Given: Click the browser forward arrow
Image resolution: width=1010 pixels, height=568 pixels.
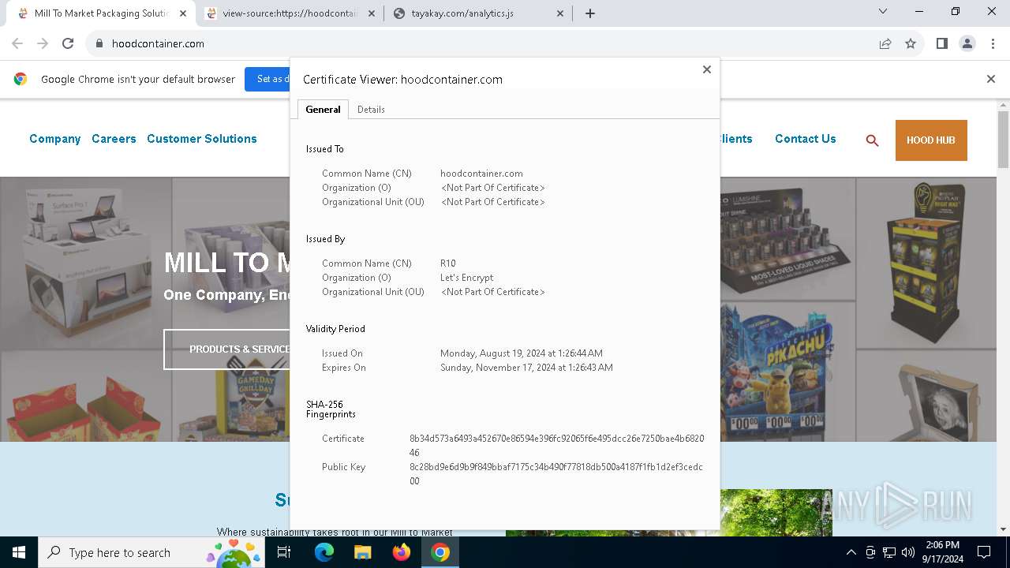Looking at the screenshot, I should click(x=43, y=43).
